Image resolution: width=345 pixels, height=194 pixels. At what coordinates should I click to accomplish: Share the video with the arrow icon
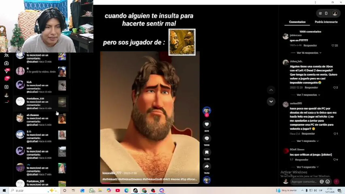pos(207,166)
